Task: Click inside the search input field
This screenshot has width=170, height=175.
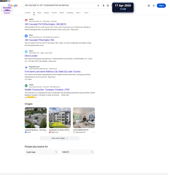Action: (x=60, y=5)
